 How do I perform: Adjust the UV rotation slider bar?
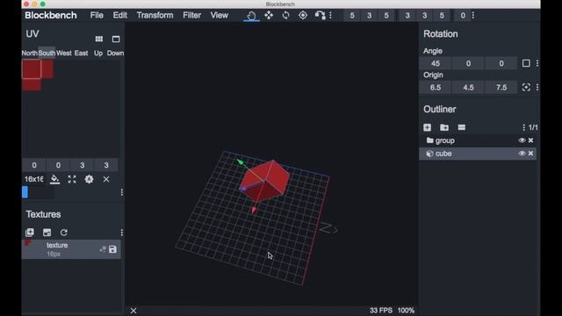coord(38,192)
